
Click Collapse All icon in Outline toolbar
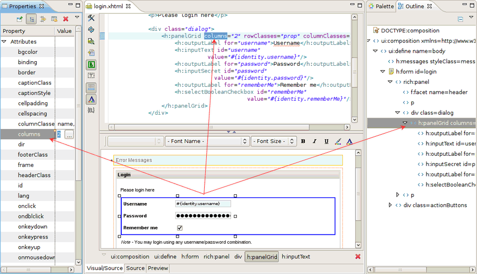(460, 20)
